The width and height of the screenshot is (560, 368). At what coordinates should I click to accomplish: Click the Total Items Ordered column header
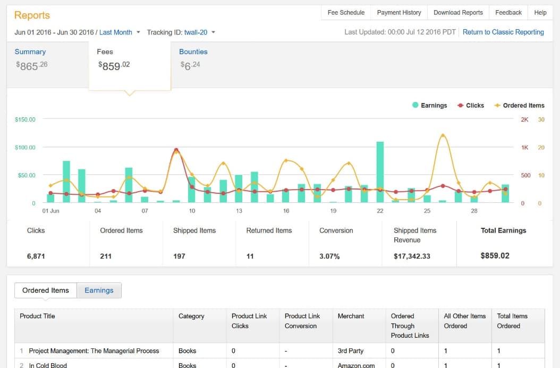pos(512,321)
